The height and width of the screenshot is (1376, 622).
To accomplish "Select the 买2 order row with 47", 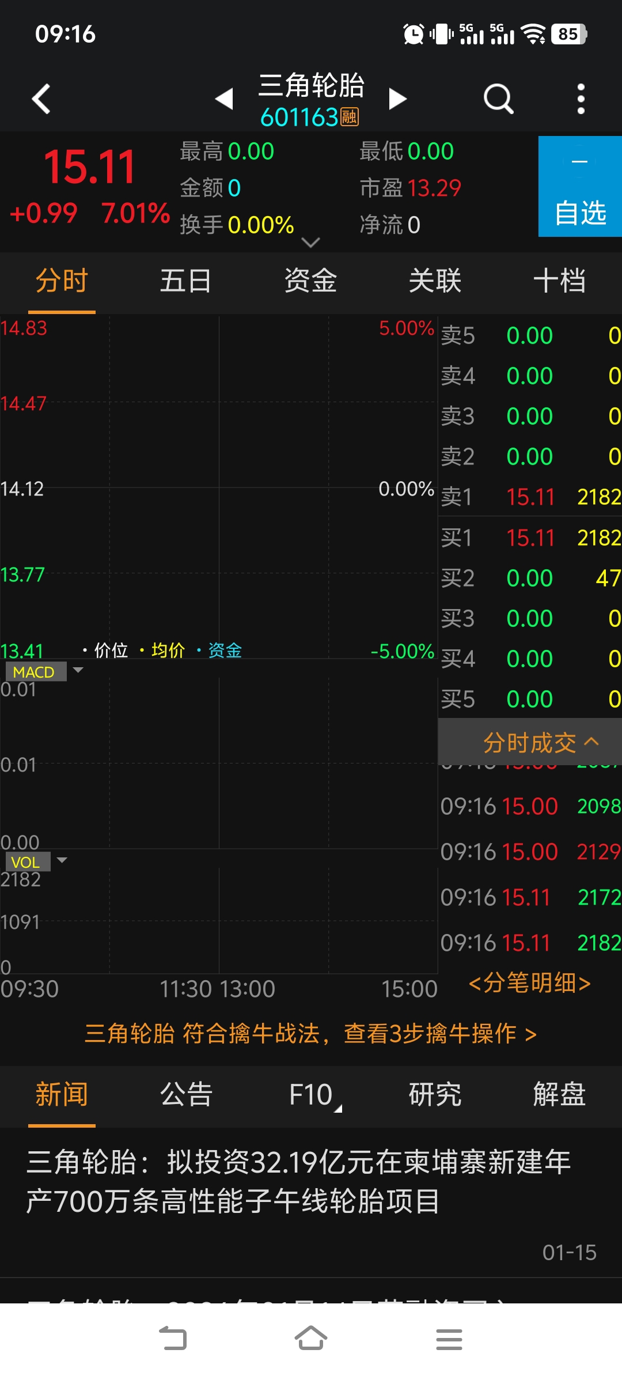I will coord(530,578).
